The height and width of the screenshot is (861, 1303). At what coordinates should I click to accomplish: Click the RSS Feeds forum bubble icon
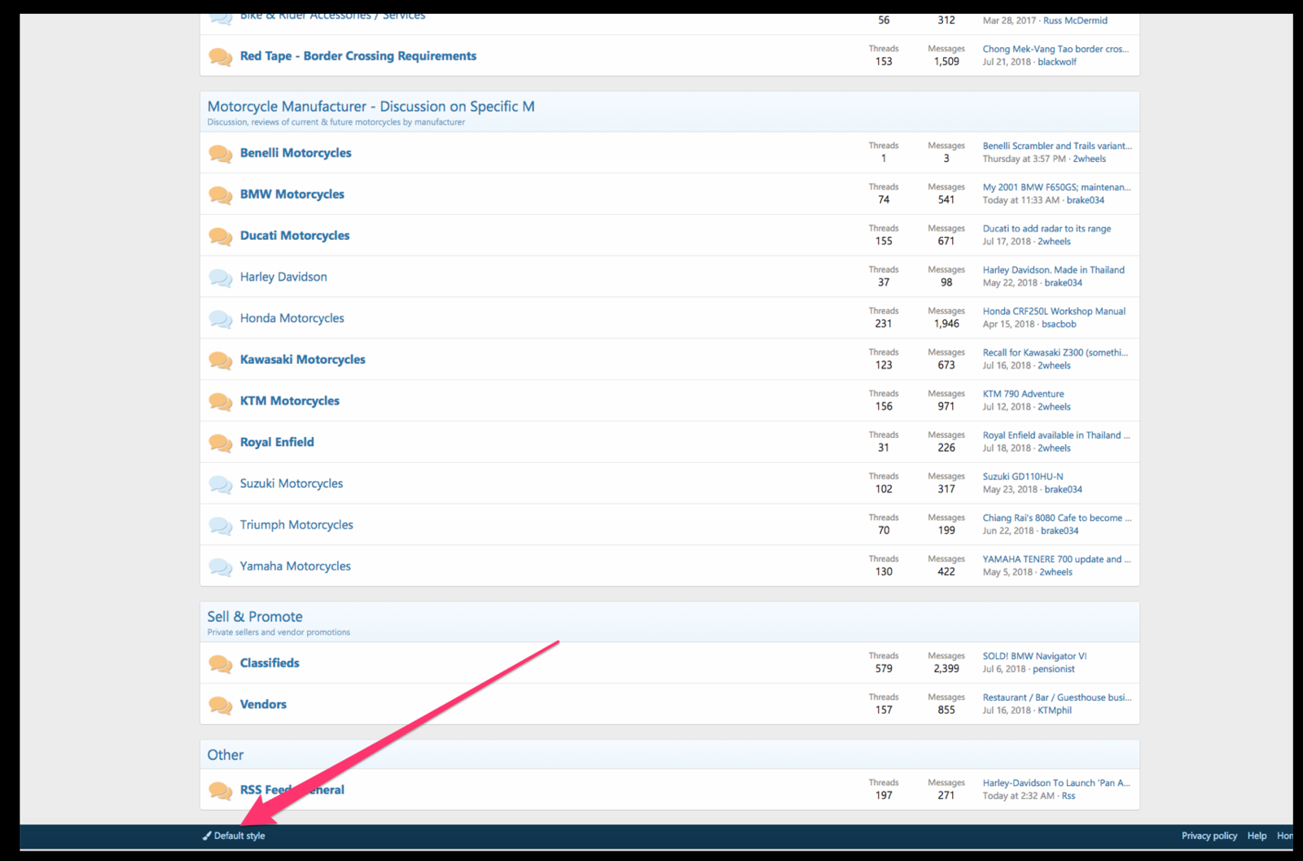pyautogui.click(x=221, y=790)
